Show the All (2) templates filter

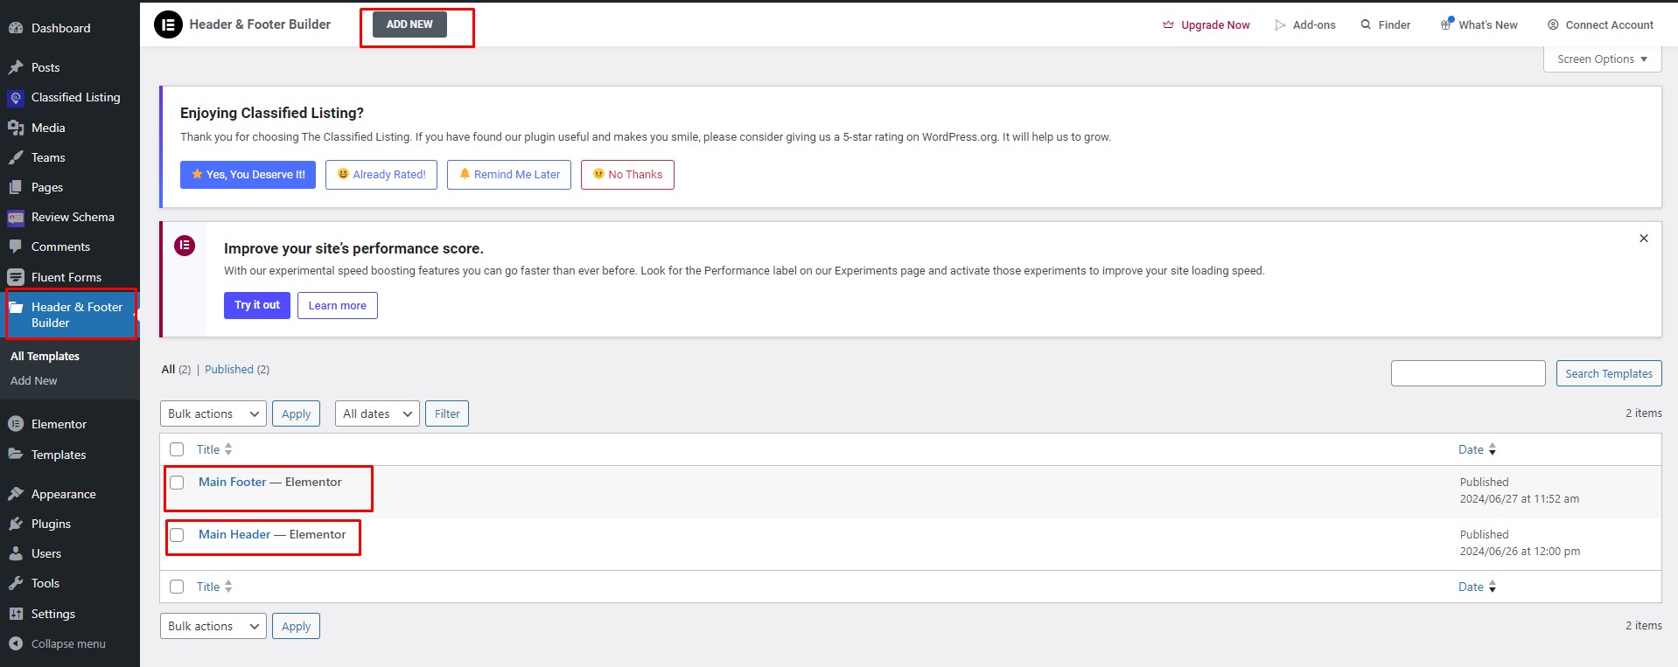176,370
